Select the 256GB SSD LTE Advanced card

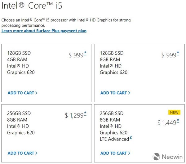coord(139,133)
